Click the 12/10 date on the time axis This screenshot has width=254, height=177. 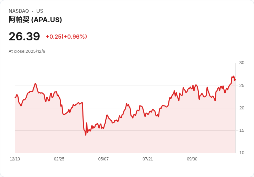click(x=15, y=159)
